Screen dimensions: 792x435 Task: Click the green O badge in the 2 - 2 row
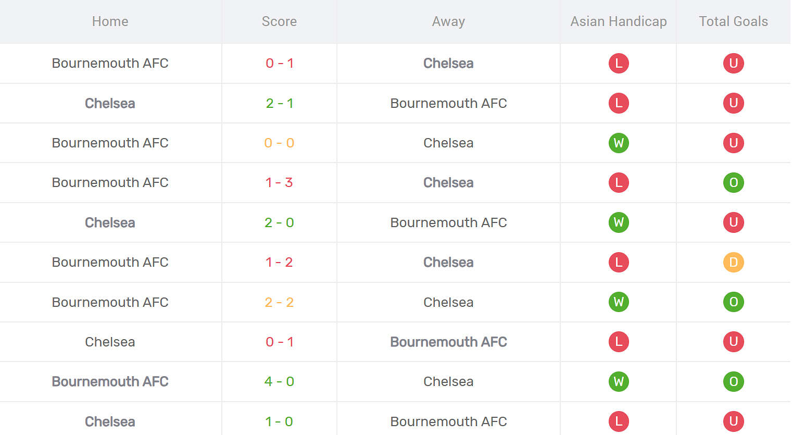(733, 302)
